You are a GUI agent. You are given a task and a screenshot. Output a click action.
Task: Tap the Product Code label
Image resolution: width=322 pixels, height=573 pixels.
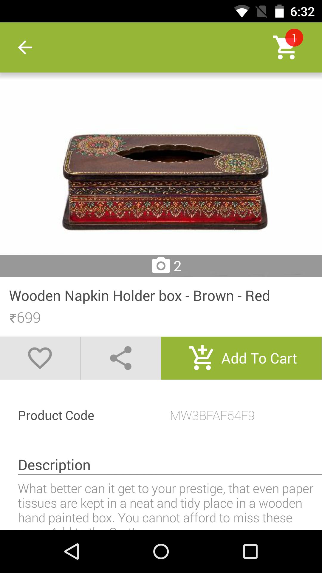click(x=56, y=415)
